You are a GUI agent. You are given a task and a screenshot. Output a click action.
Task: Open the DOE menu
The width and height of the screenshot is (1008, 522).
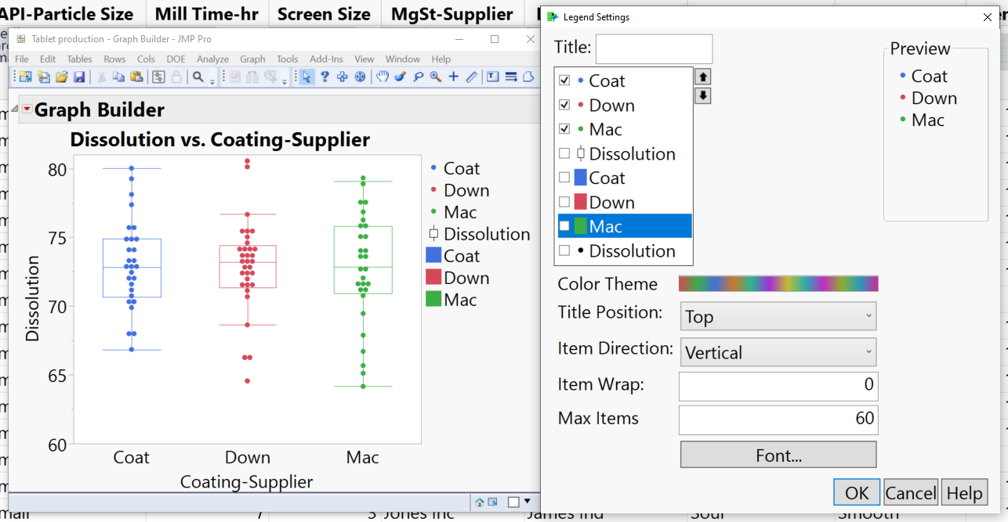point(176,59)
